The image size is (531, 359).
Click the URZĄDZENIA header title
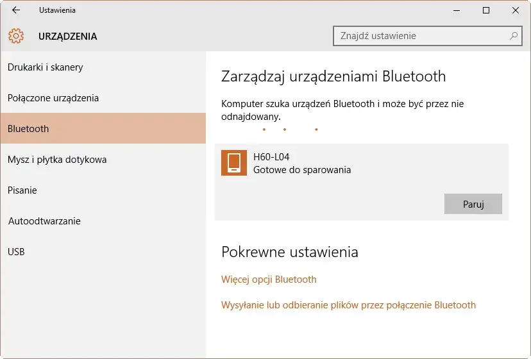(x=68, y=37)
